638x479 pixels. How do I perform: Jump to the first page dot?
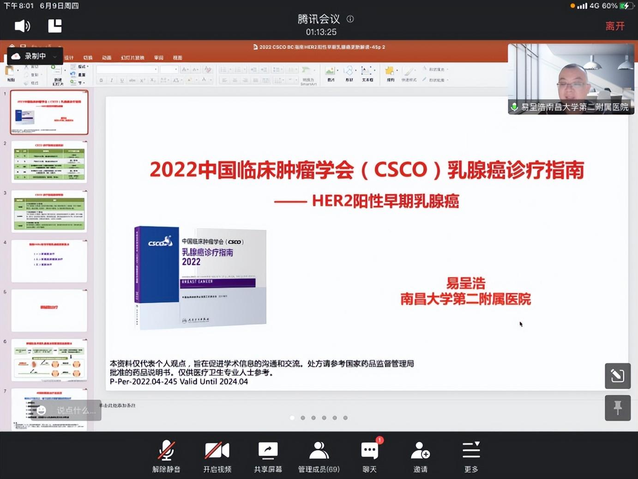coord(292,418)
